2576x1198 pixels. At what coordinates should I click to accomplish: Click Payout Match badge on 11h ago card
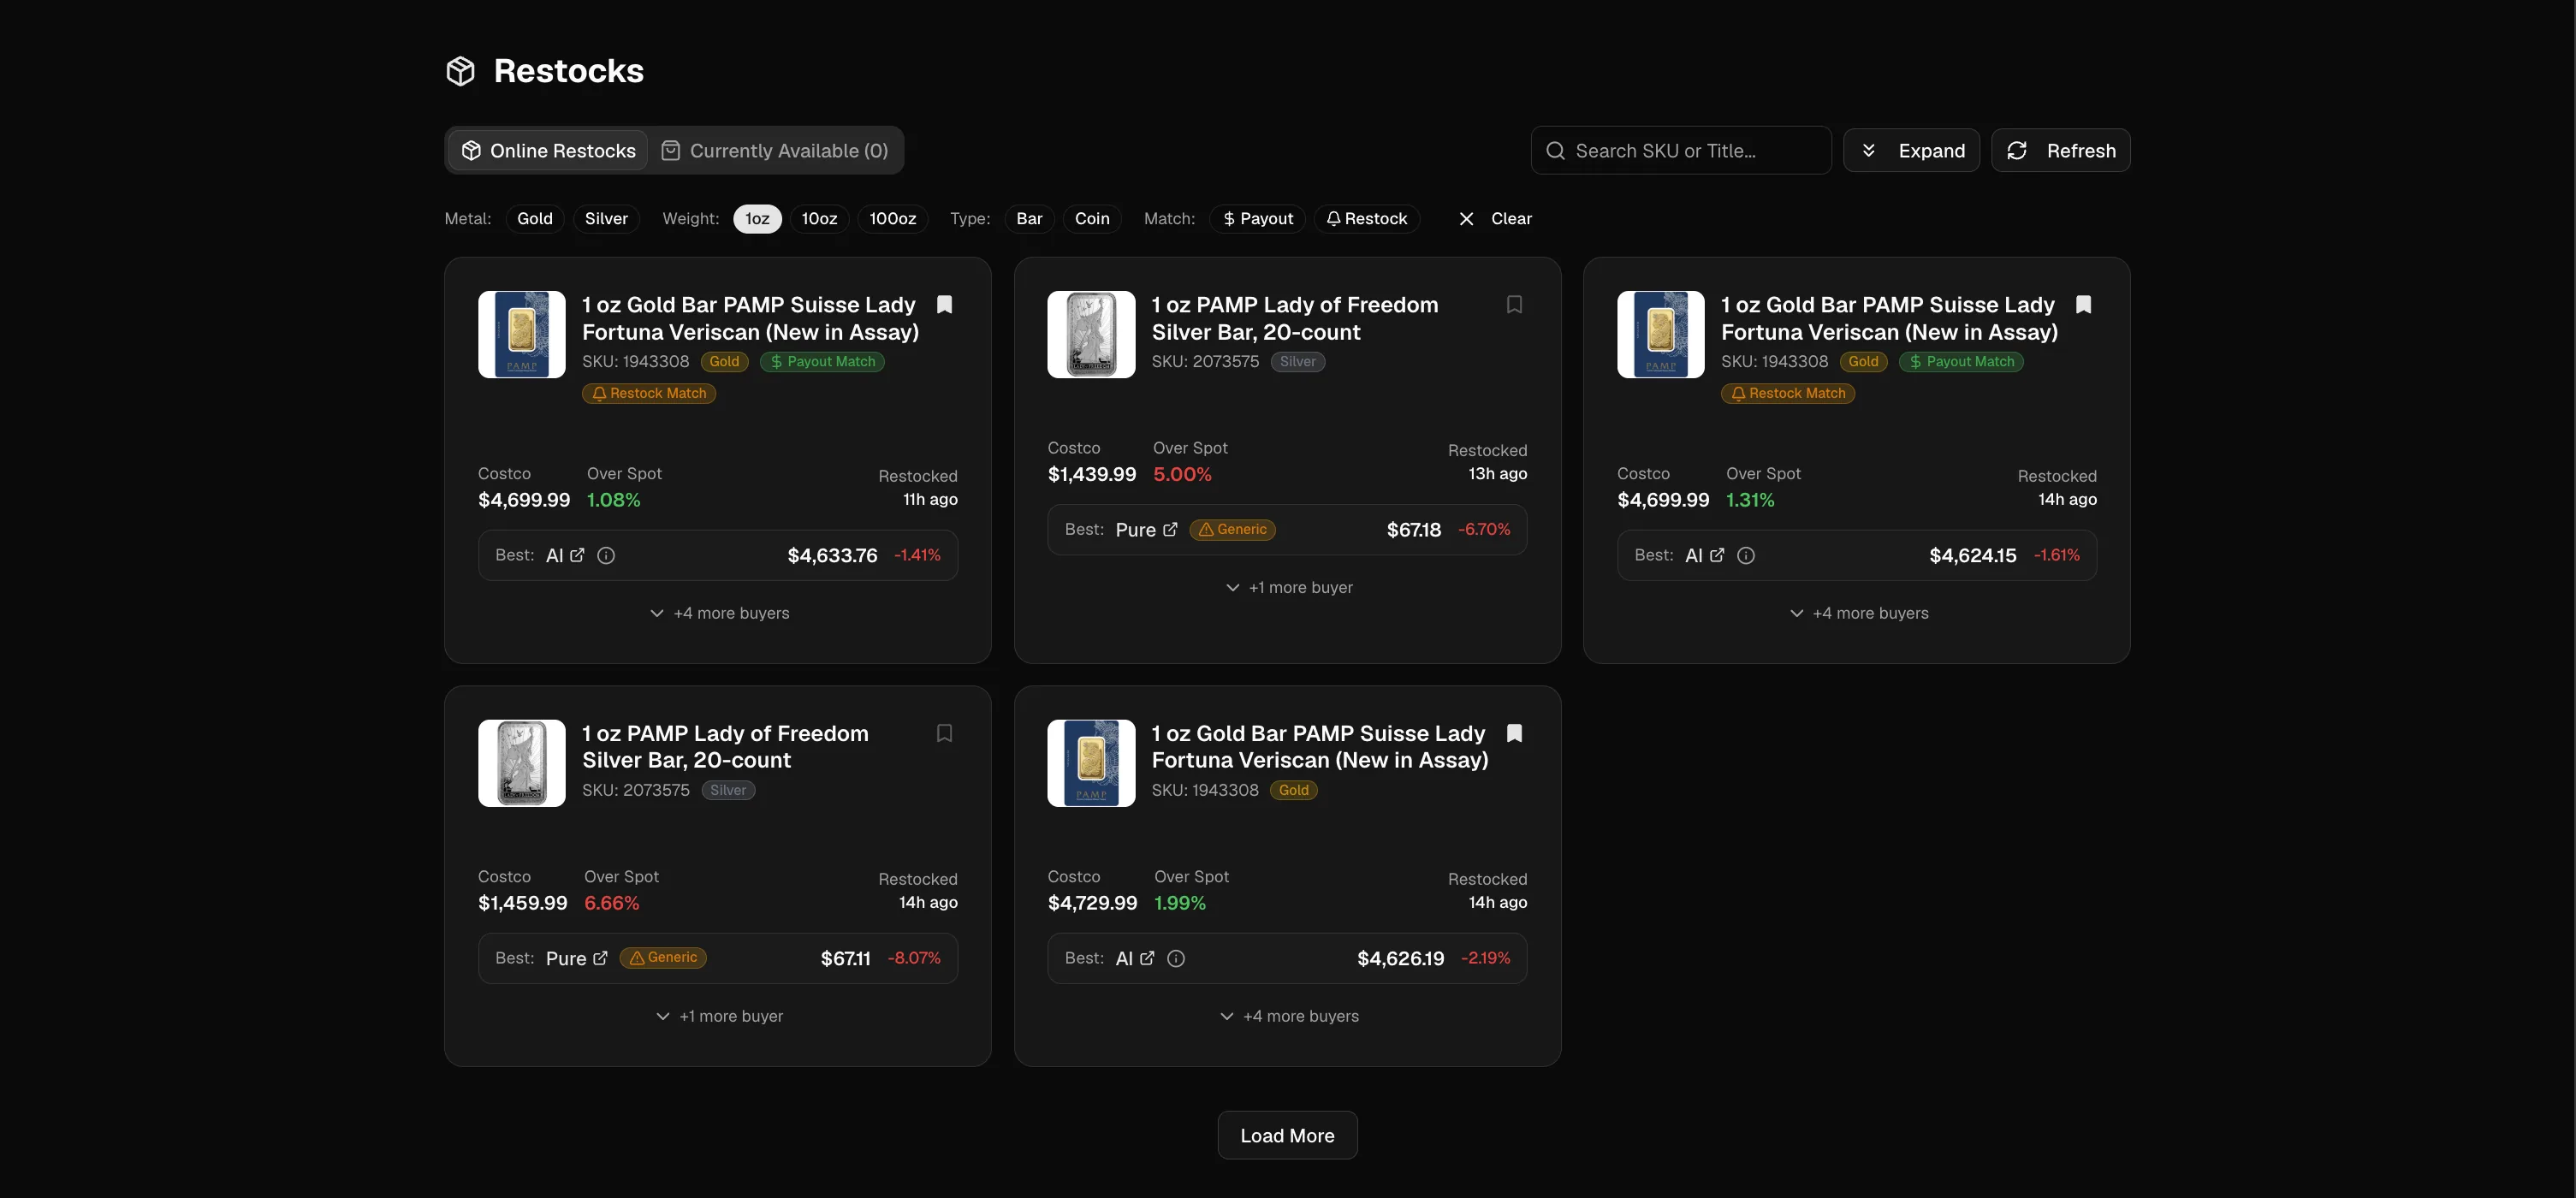tap(822, 362)
